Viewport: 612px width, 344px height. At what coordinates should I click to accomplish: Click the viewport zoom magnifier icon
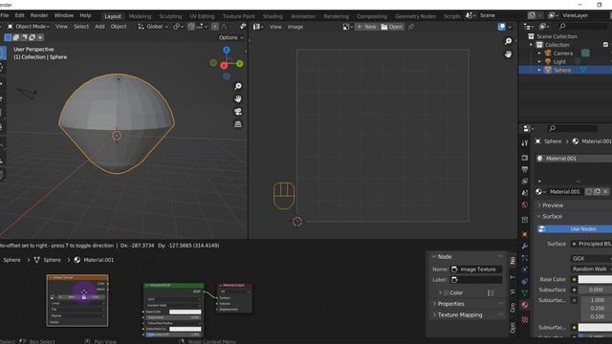238,86
